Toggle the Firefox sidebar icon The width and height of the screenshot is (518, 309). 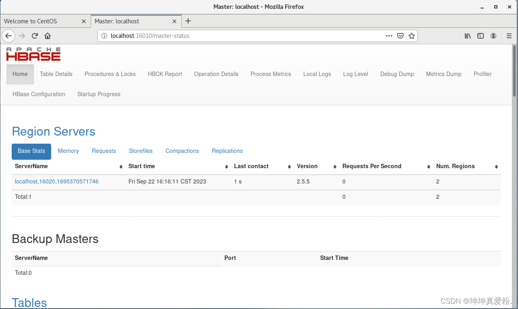481,36
